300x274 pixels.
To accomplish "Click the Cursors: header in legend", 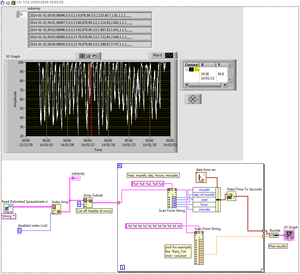I will tap(192, 65).
